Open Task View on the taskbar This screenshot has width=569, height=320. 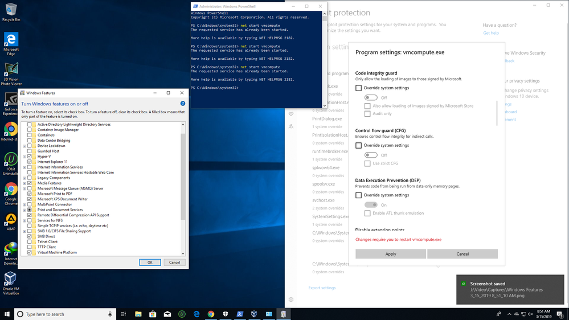coord(124,314)
